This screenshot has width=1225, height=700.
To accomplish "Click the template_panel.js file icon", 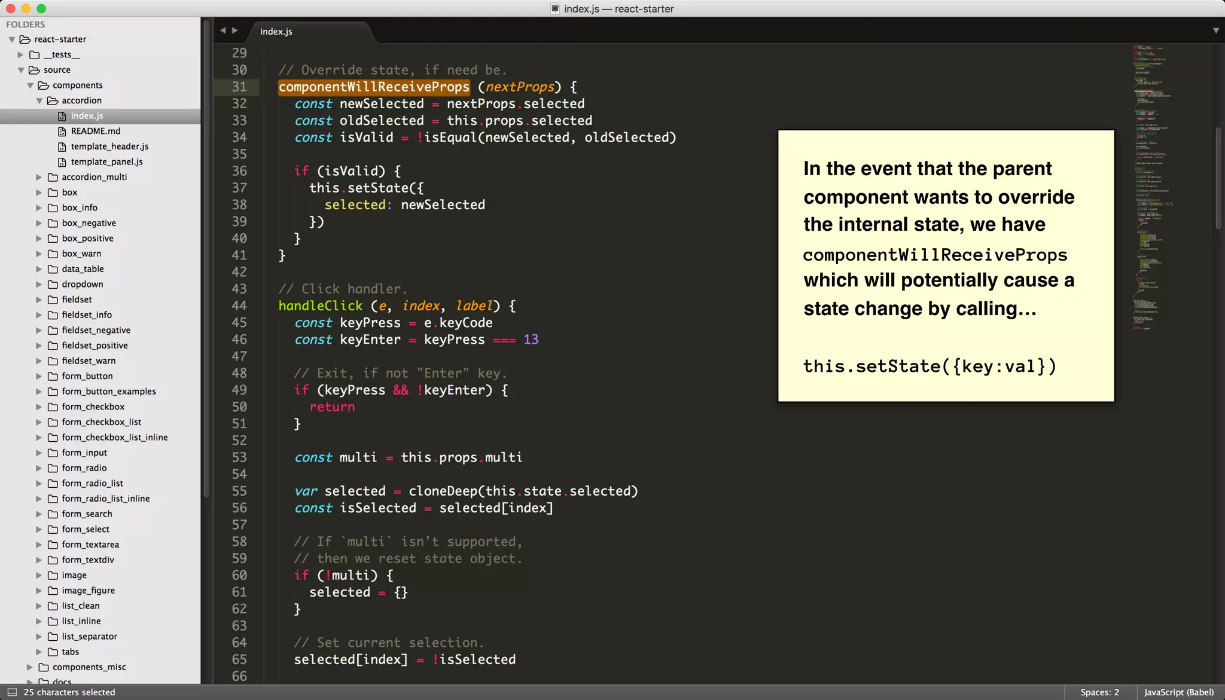I will 62,162.
